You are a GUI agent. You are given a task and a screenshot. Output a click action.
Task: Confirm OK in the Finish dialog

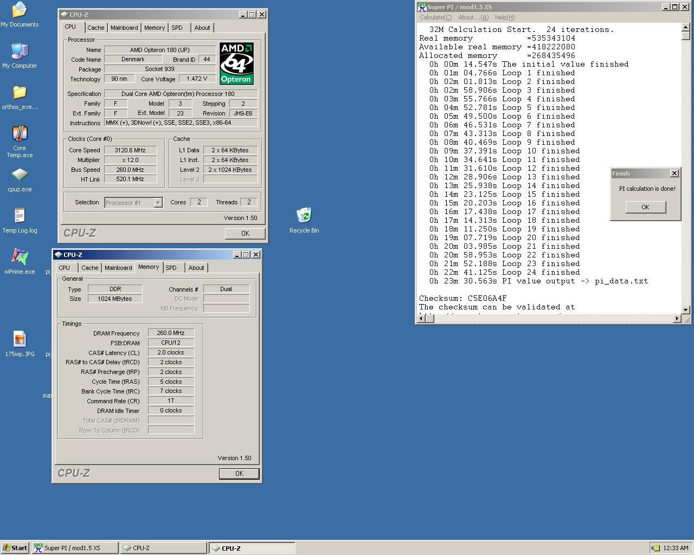pos(645,207)
